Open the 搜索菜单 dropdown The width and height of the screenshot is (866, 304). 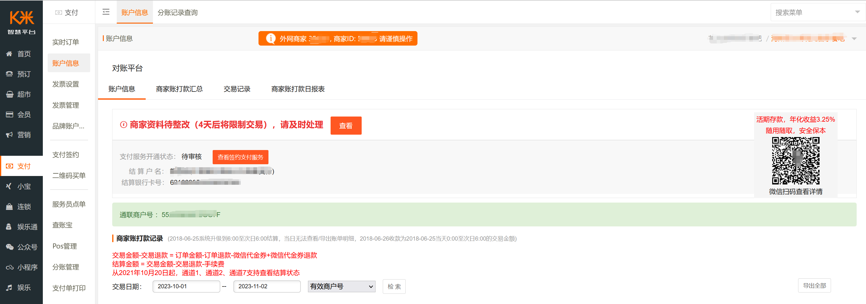tap(818, 12)
